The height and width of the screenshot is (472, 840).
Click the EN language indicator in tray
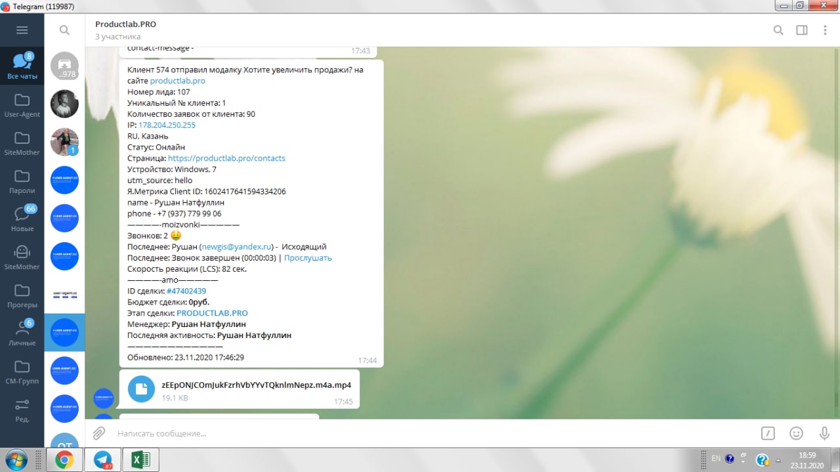pyautogui.click(x=715, y=458)
